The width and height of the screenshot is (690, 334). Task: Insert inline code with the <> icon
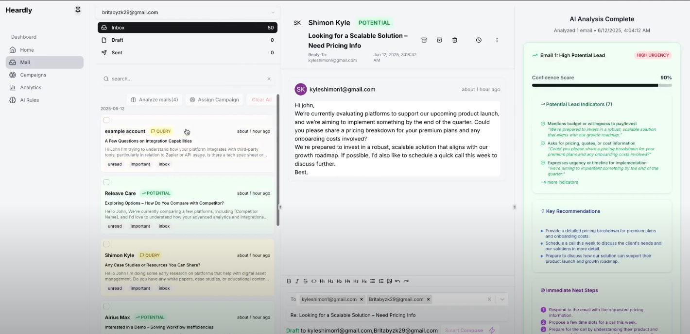click(x=314, y=281)
